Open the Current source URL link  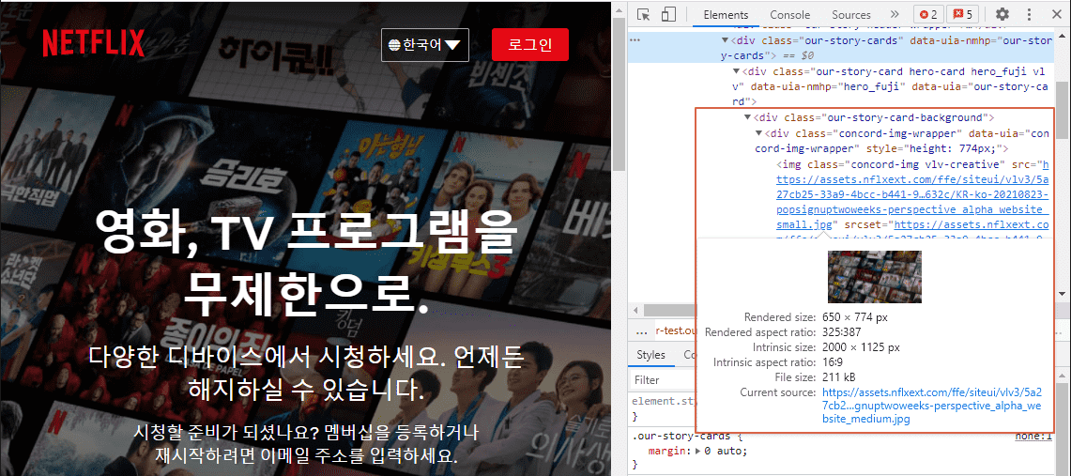[x=932, y=406]
